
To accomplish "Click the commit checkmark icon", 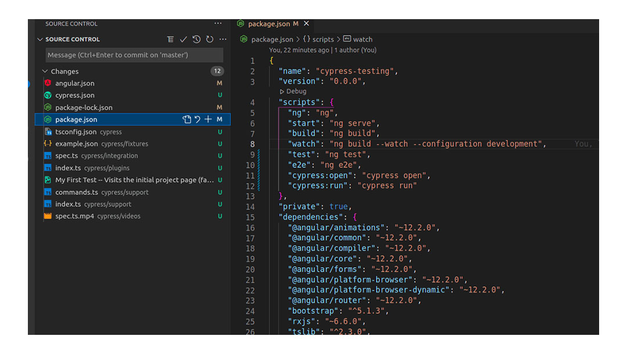I will (x=183, y=39).
